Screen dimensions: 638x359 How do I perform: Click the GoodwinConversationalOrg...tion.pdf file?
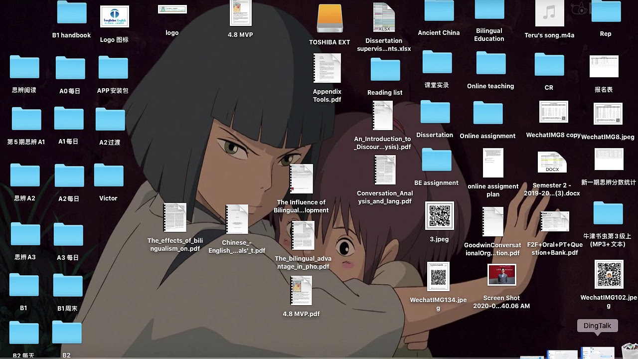(x=493, y=222)
